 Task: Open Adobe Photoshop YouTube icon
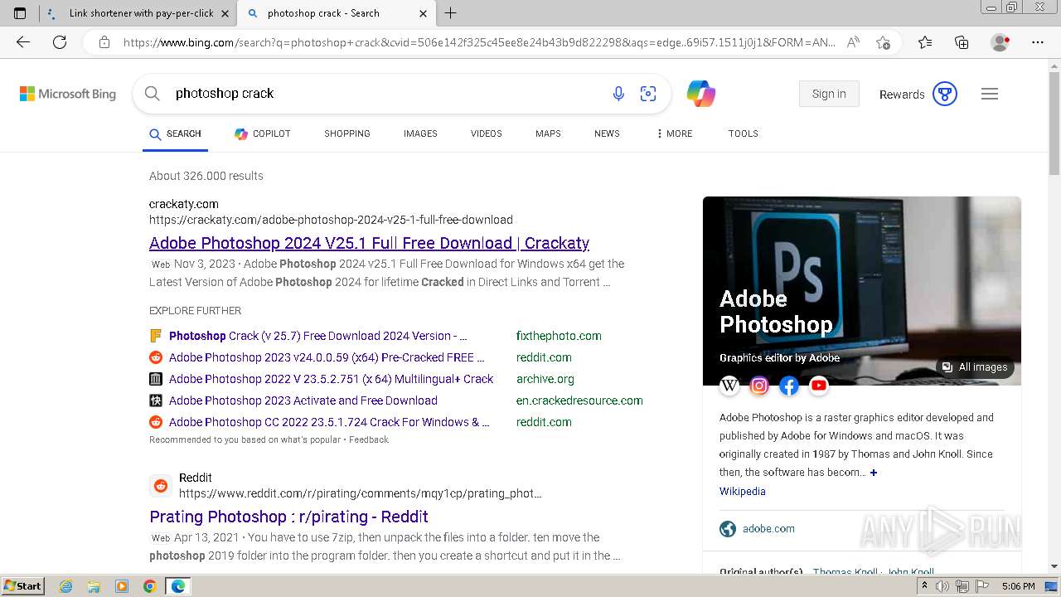tap(819, 386)
